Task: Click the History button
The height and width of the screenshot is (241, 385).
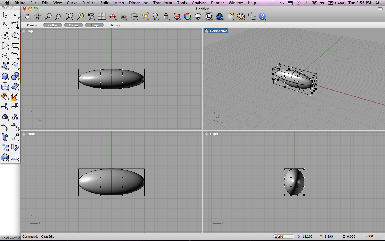Action: 115,25
